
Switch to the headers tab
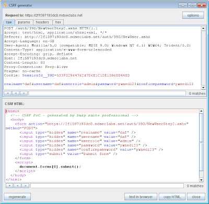click(42, 22)
